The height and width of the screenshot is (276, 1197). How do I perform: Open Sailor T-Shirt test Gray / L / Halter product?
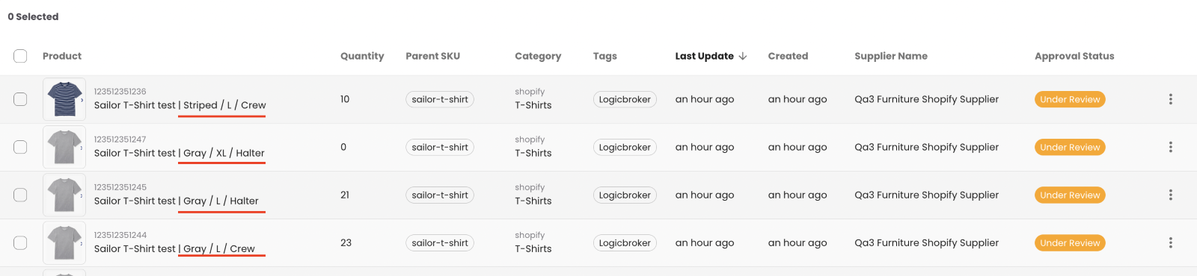pos(176,201)
